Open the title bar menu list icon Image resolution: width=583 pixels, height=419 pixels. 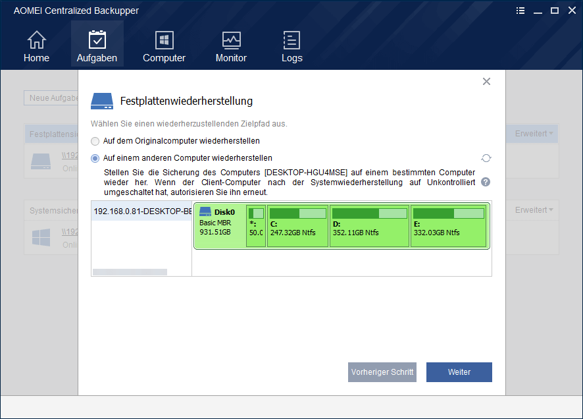tap(520, 11)
